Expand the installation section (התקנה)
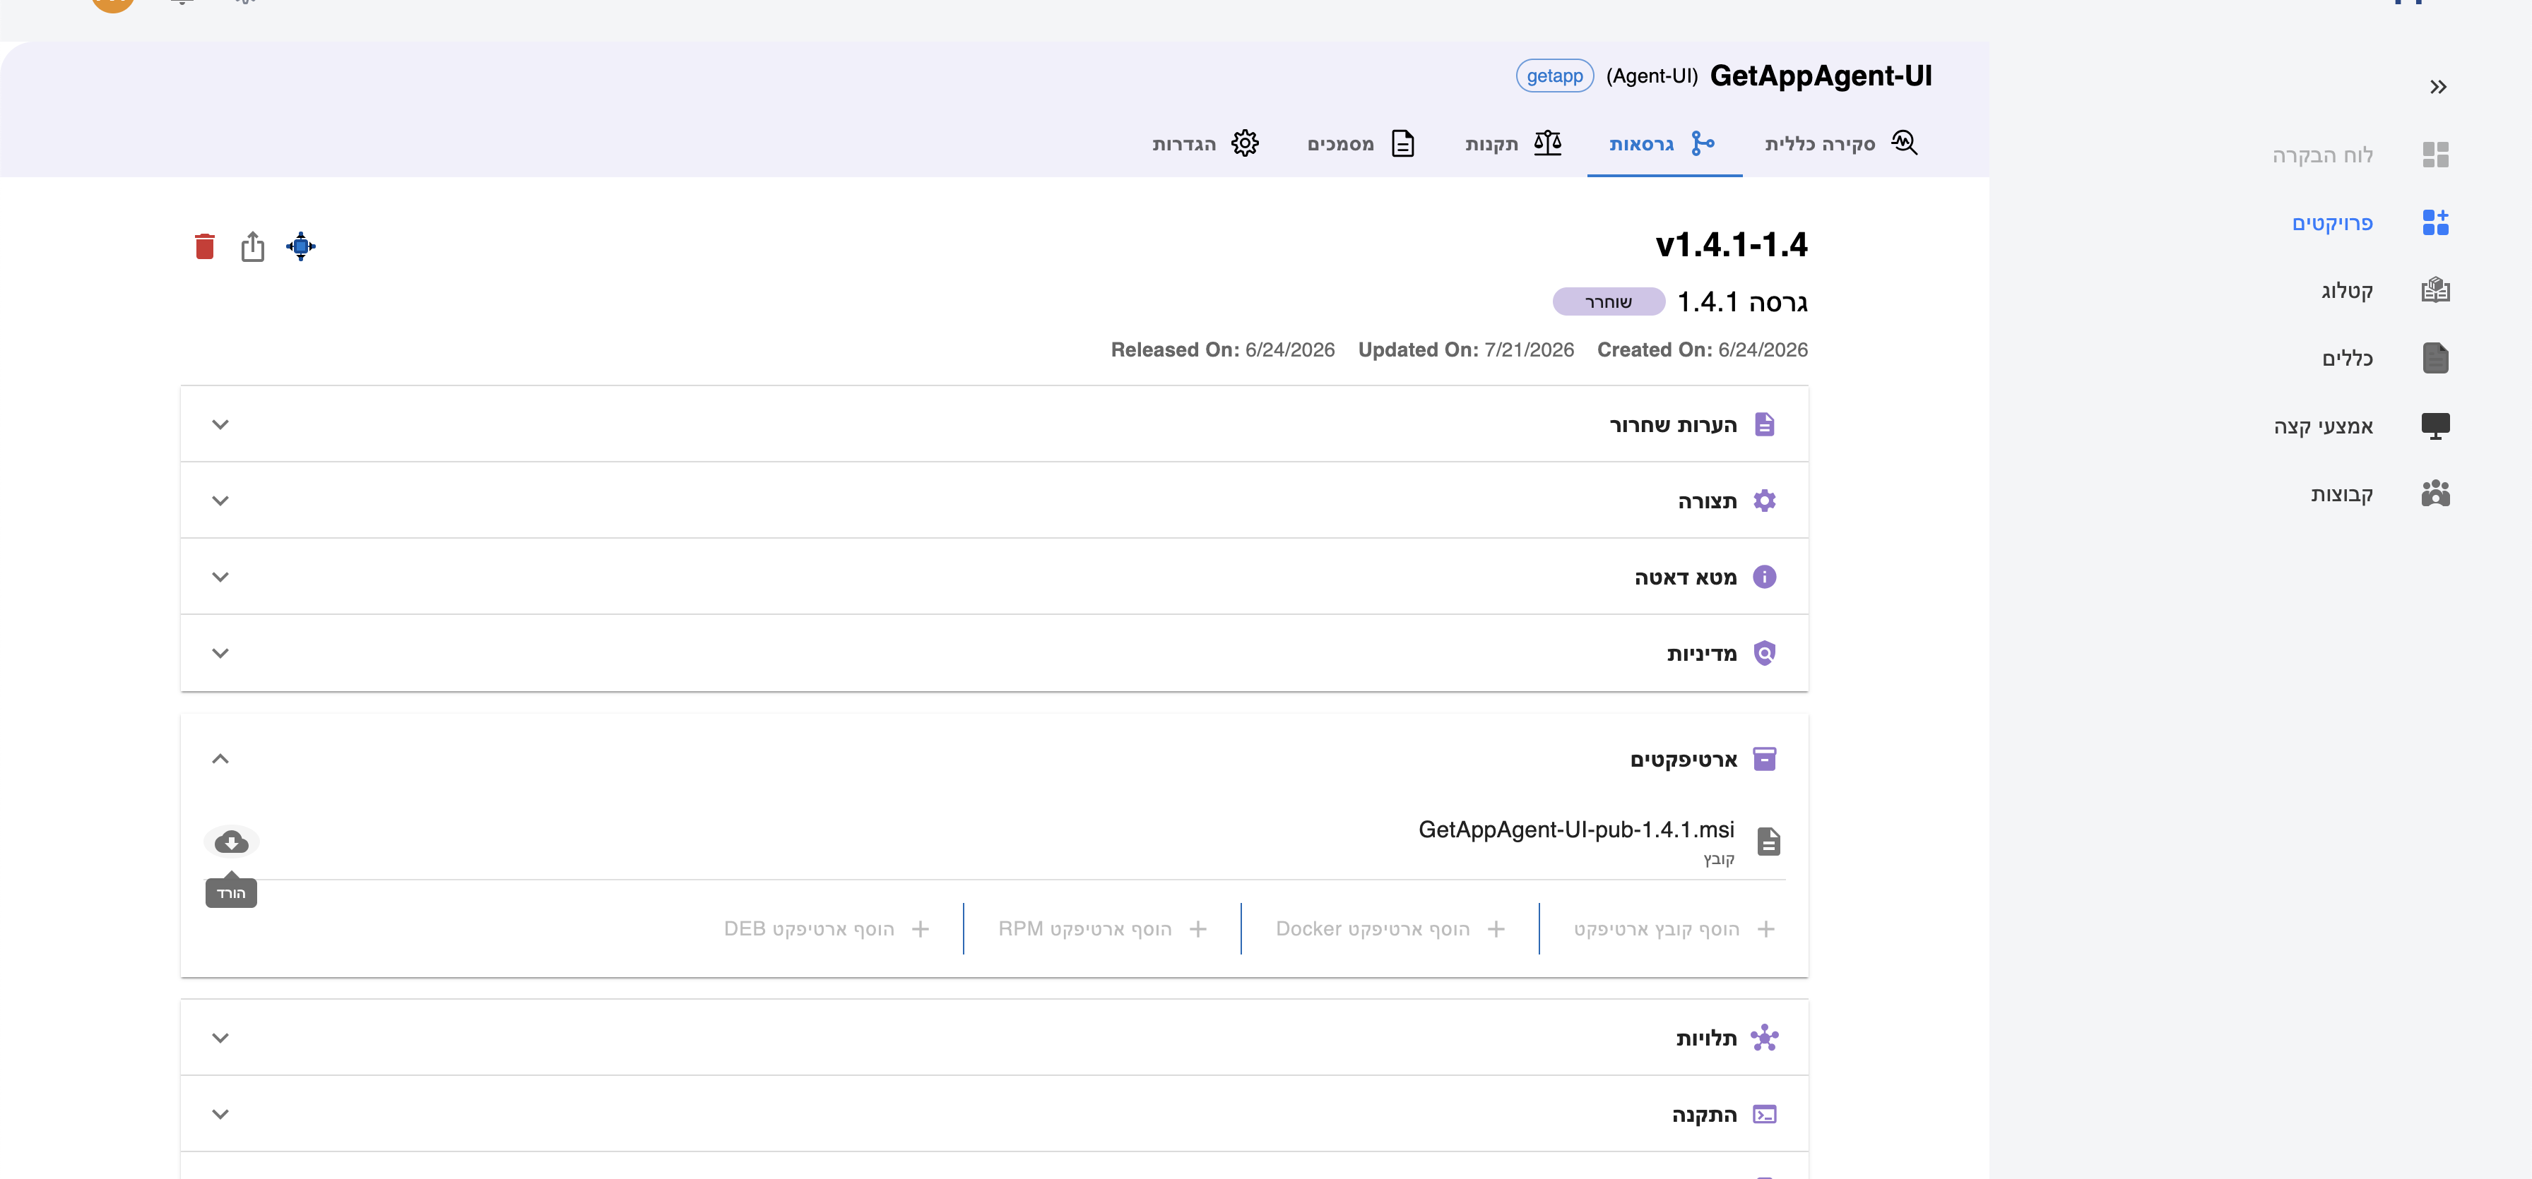Image resolution: width=2532 pixels, height=1179 pixels. 220,1115
